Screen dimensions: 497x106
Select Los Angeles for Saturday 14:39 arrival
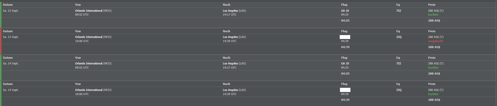pyautogui.click(x=230, y=37)
